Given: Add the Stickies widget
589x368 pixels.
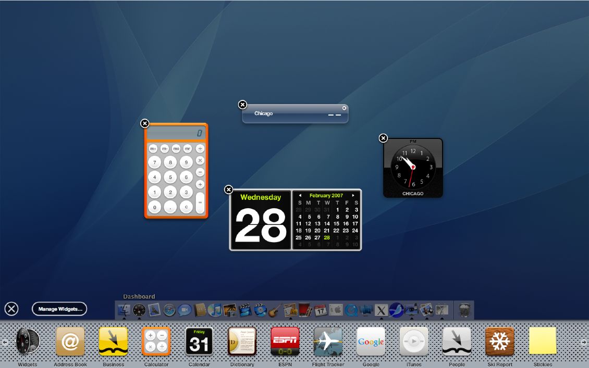Looking at the screenshot, I should (543, 340).
